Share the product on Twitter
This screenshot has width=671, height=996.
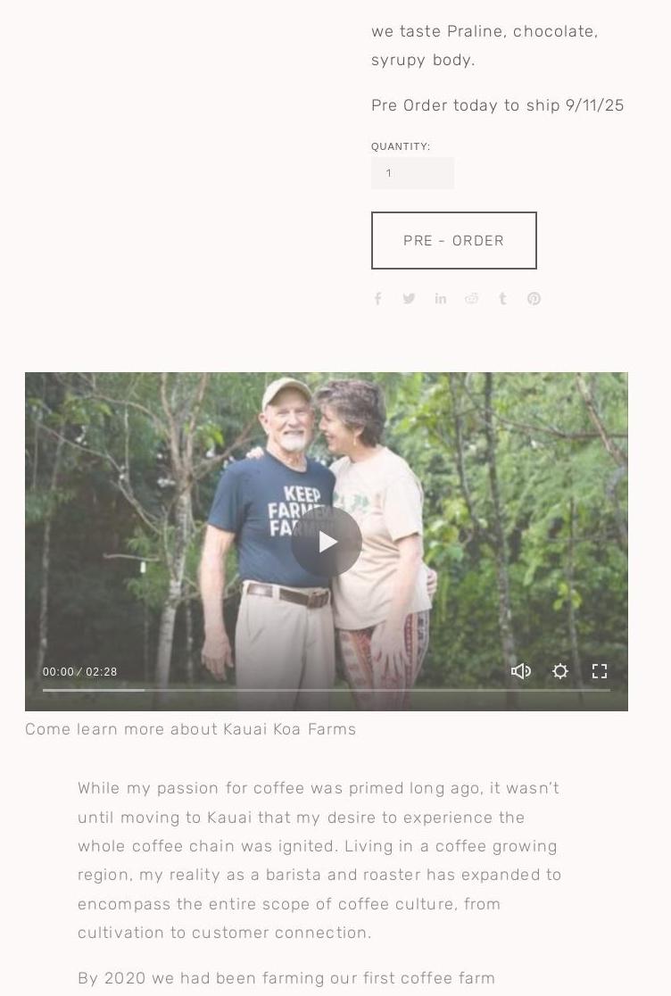[x=409, y=299]
